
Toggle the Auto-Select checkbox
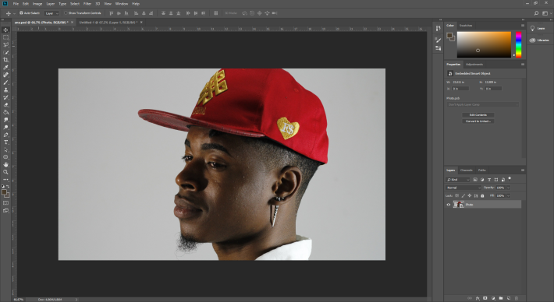pyautogui.click(x=21, y=13)
